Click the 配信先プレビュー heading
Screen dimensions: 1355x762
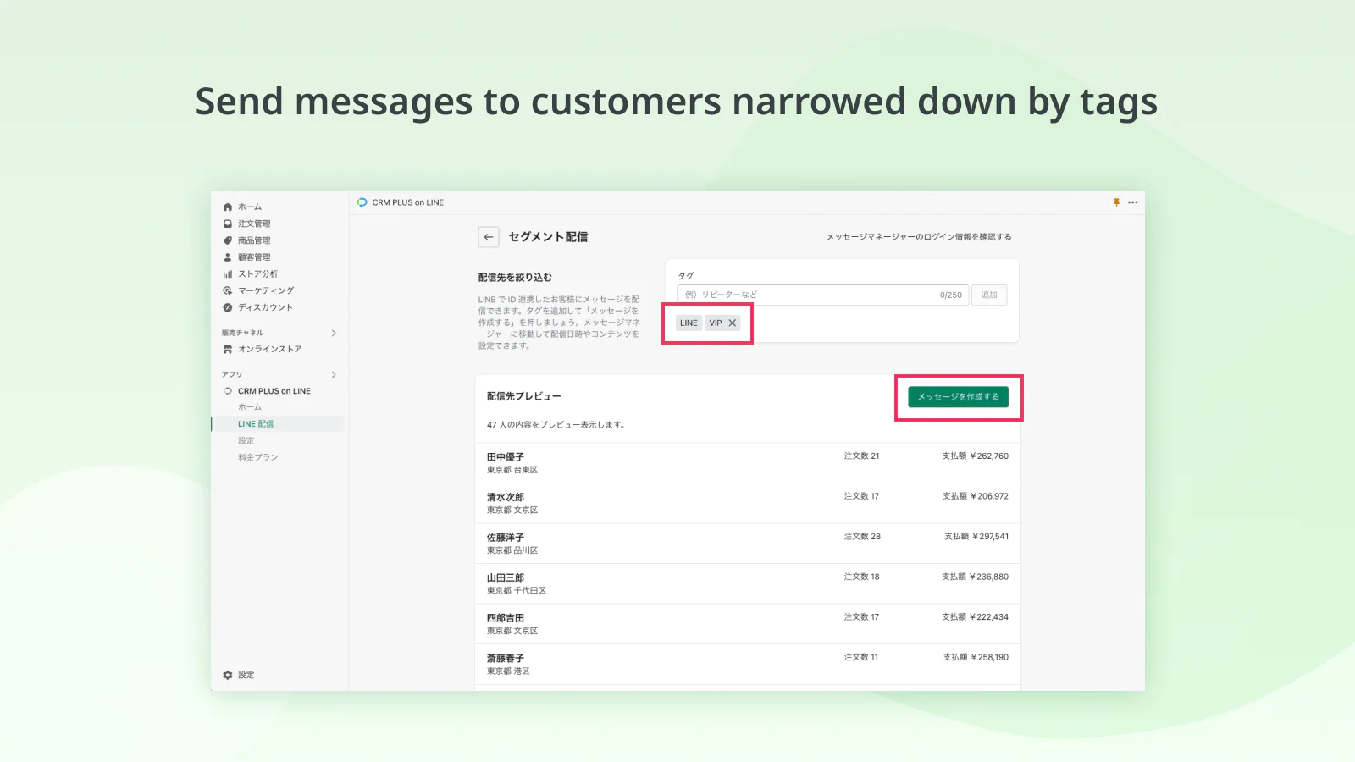tap(523, 396)
